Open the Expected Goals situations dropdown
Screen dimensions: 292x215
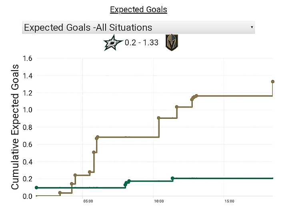pos(138,27)
